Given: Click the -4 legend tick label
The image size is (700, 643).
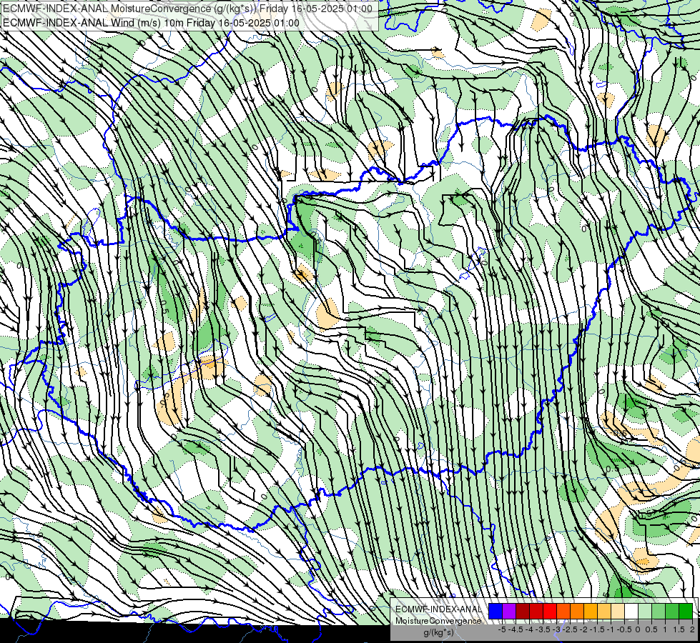Looking at the screenshot, I should click(529, 629).
